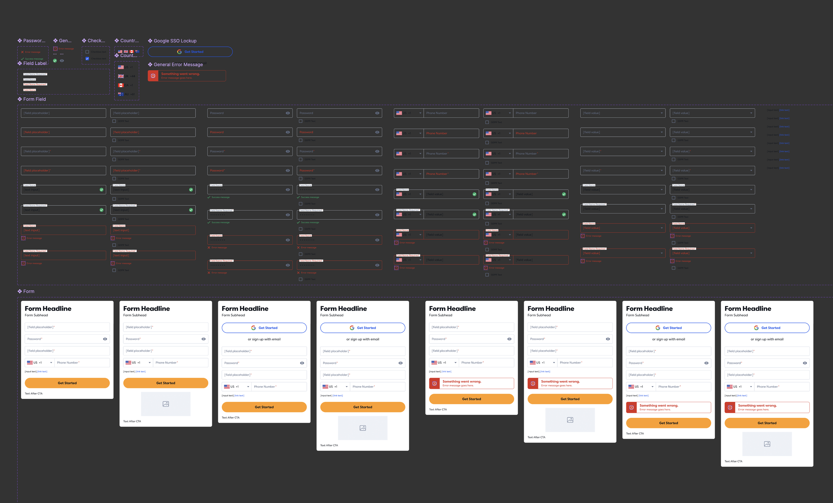Select the Google SSO Lockup component title
Viewport: 833px width, 503px height.
point(175,41)
